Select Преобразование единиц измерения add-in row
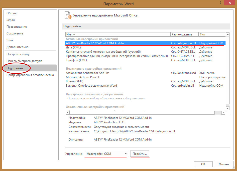This screenshot has width=237, height=171. [145, 56]
